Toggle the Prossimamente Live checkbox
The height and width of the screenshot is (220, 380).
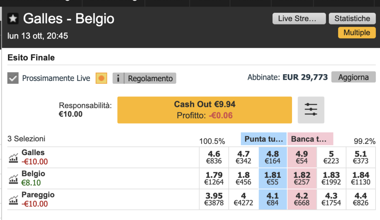(x=13, y=78)
